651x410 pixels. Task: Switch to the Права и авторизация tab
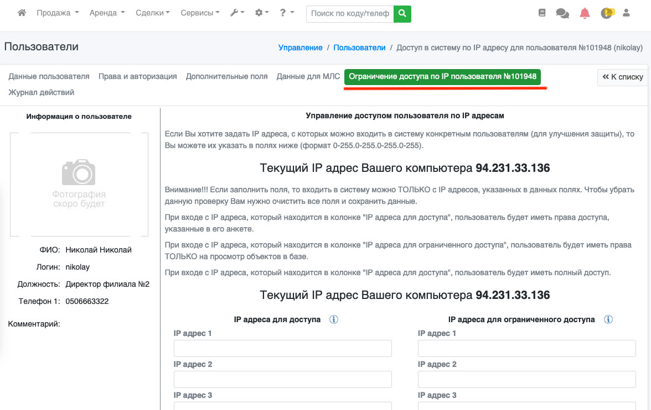[x=137, y=77]
